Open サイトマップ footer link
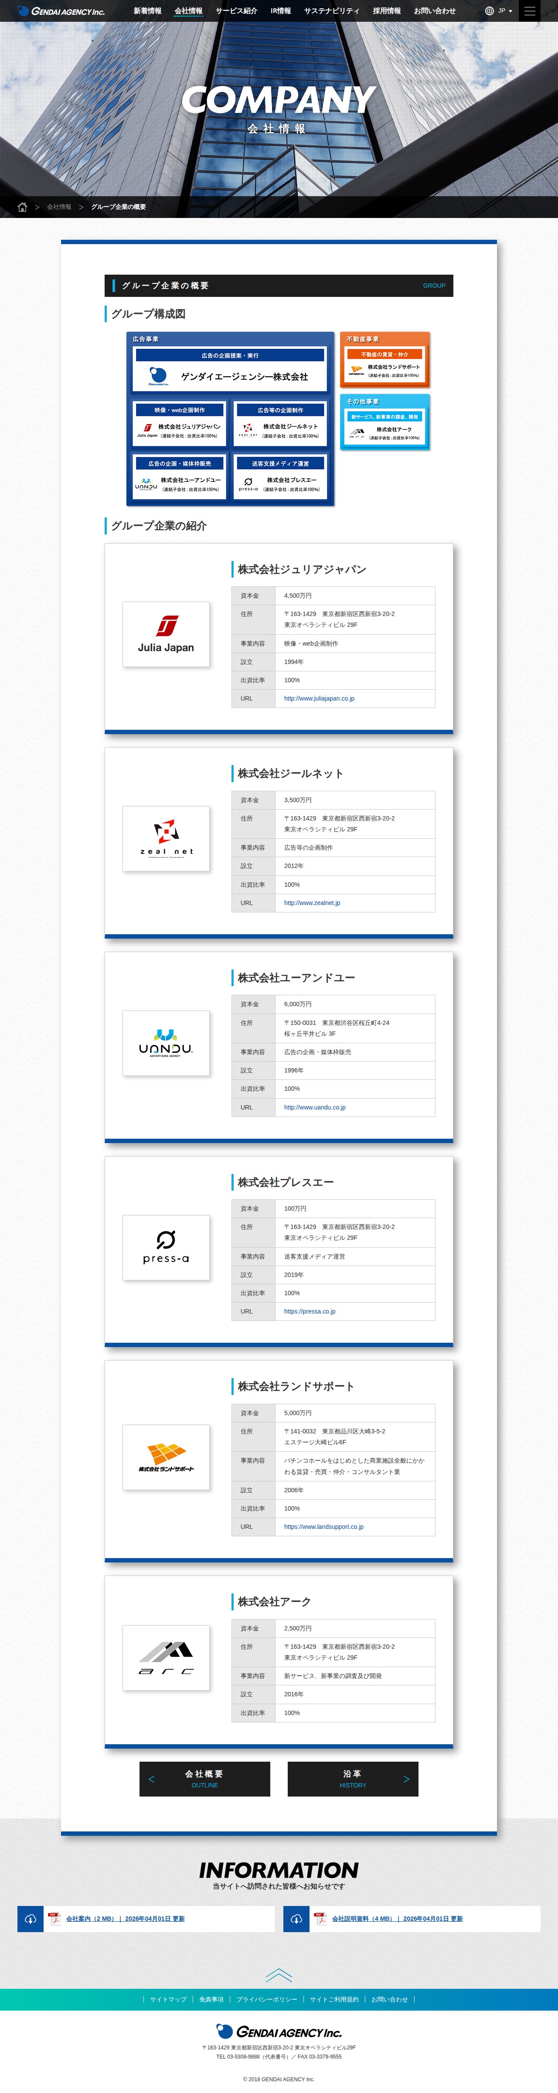Viewport: 558px width, 2093px height. tap(168, 2000)
